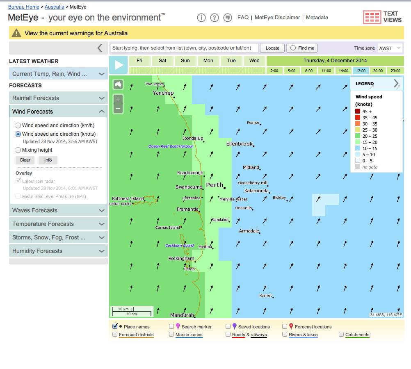Zoom in with the plus button
This screenshot has height=369, width=411.
click(x=118, y=99)
